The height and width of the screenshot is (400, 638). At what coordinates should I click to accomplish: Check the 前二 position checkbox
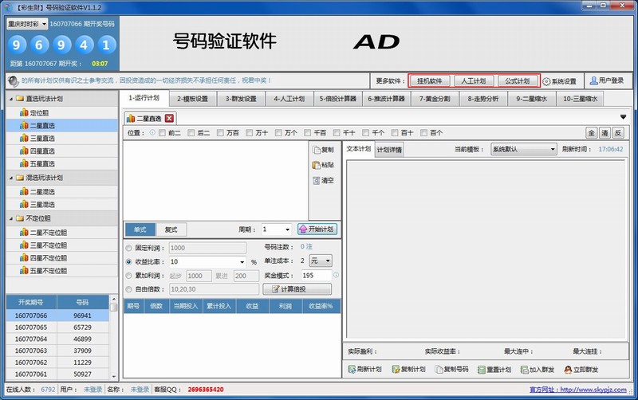coord(162,132)
